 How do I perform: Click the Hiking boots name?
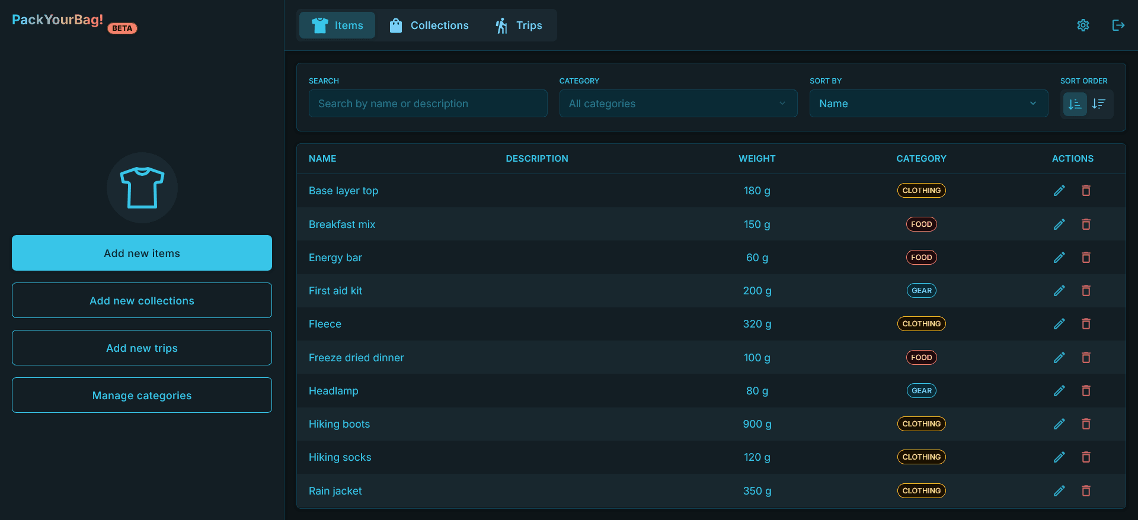tap(339, 424)
